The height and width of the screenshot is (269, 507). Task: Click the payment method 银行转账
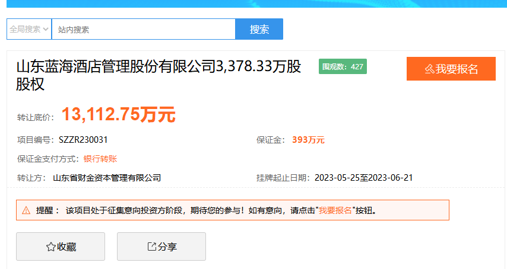[100, 159]
